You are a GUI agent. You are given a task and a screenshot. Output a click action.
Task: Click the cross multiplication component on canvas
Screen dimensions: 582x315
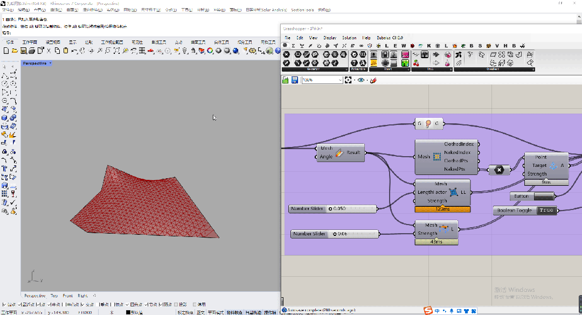(x=499, y=170)
